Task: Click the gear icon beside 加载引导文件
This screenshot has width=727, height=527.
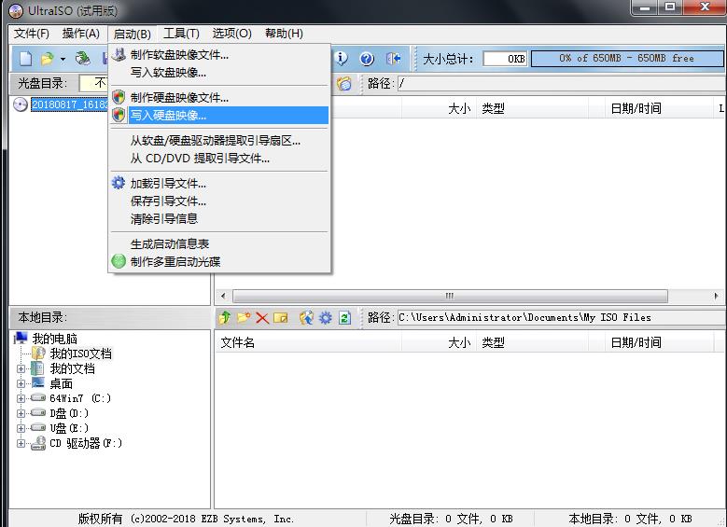Action: click(119, 183)
